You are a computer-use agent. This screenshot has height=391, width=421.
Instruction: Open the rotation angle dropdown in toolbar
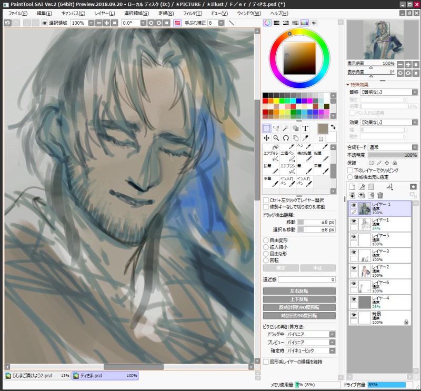click(x=143, y=23)
